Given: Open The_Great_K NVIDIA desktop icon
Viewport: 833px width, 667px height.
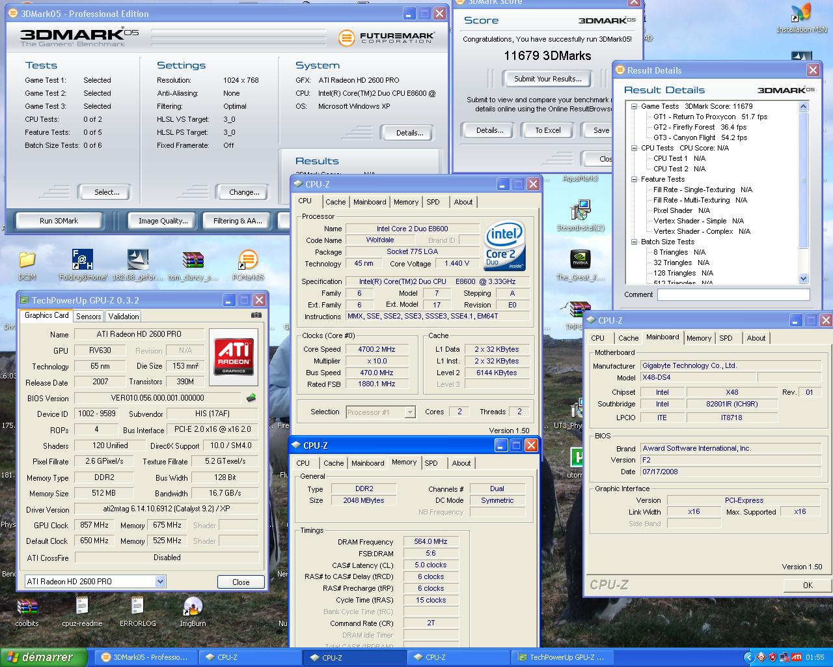Looking at the screenshot, I should click(x=580, y=264).
